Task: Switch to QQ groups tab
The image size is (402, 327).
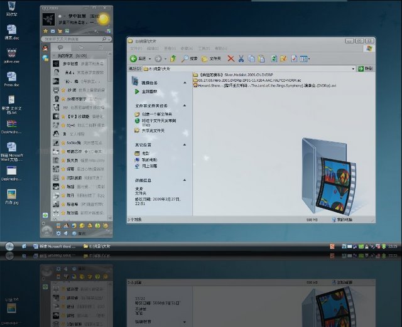Action: [81, 48]
